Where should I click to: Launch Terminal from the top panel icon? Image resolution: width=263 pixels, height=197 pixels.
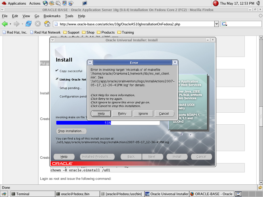(x=84, y=3)
